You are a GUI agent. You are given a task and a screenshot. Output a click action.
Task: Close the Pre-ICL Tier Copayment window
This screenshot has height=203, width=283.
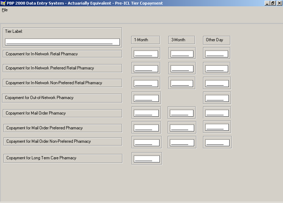[x=279, y=3]
